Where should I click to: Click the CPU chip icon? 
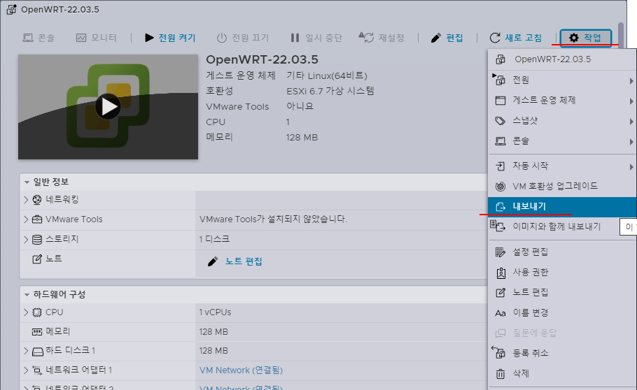pyautogui.click(x=37, y=312)
